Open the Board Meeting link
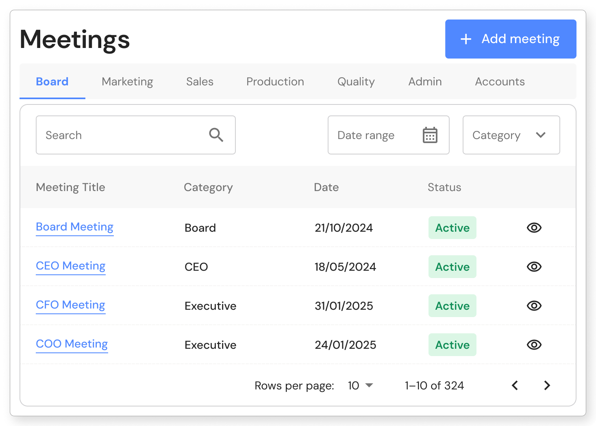Screen dimensions: 596x426 pyautogui.click(x=75, y=227)
